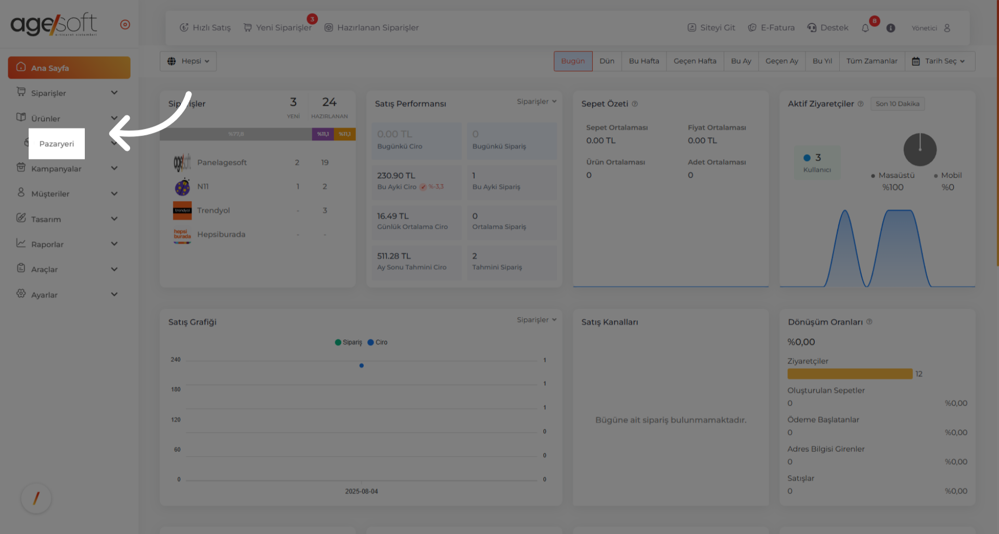Open Hızlı Satış quick sale
This screenshot has width=999, height=534.
205,28
